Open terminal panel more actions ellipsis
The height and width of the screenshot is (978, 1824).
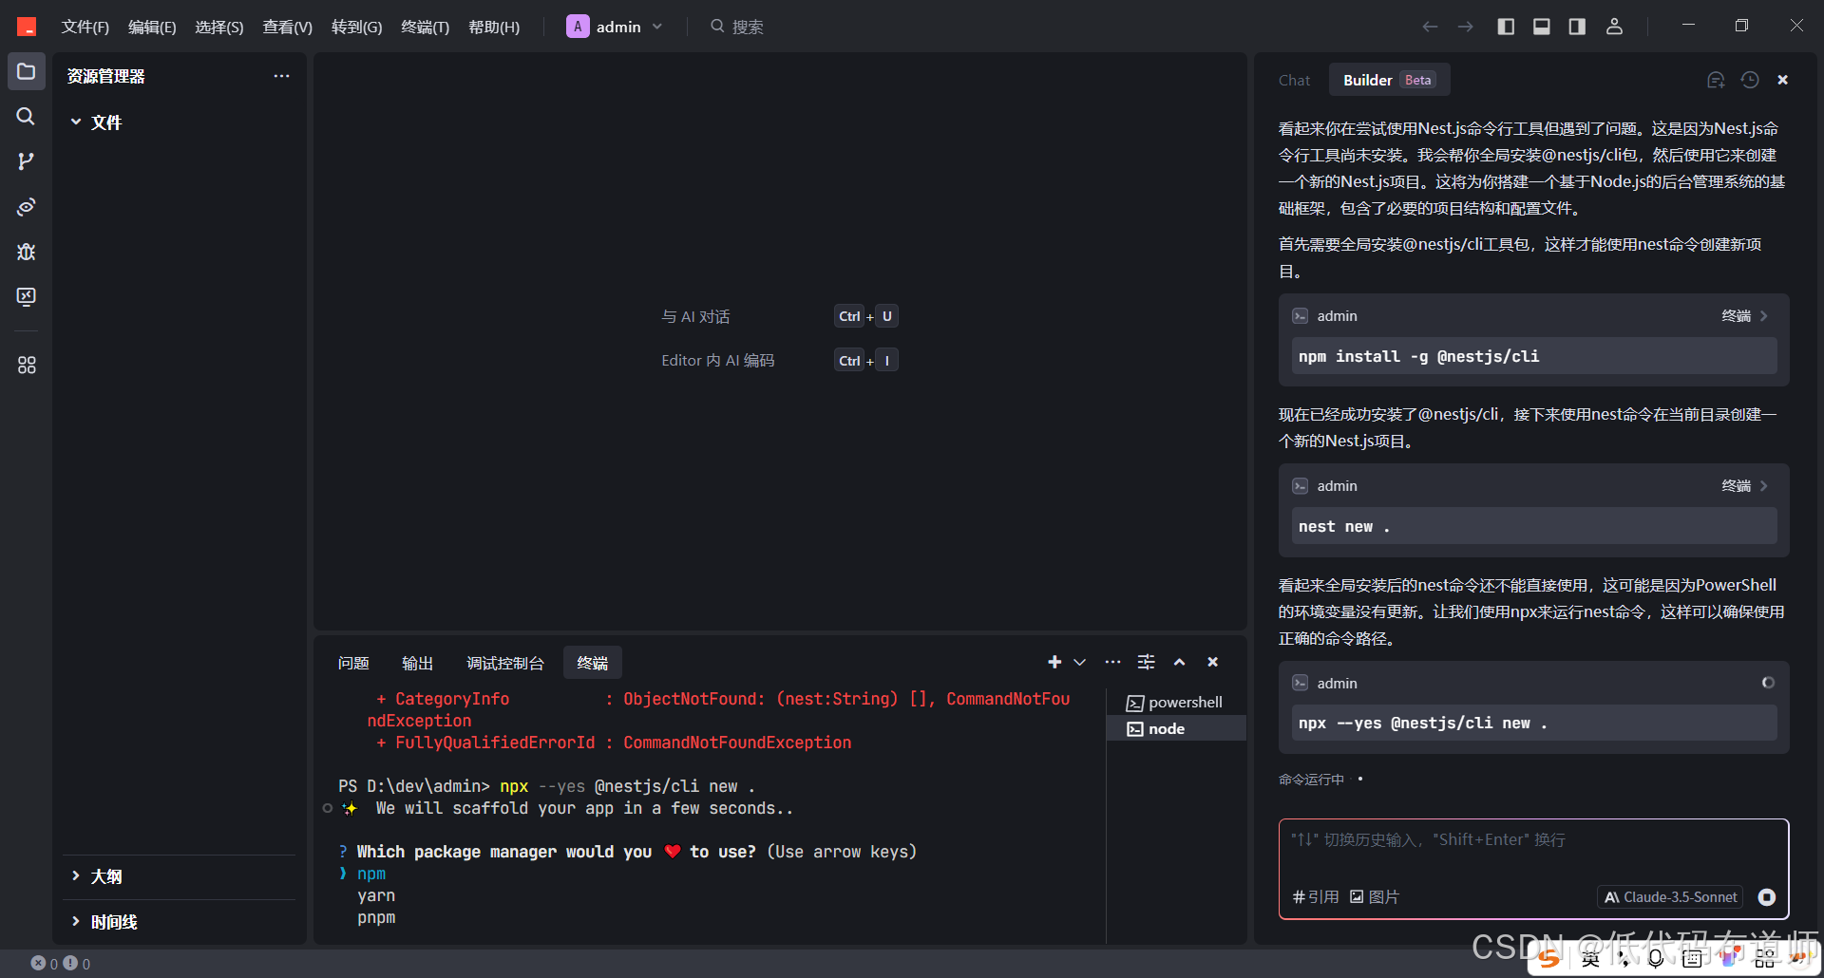tap(1112, 662)
